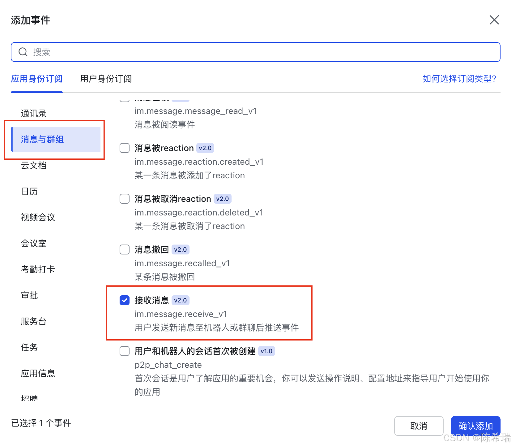512x447 pixels.
Task: Select the 通讯录 category in sidebar
Action: coord(33,113)
